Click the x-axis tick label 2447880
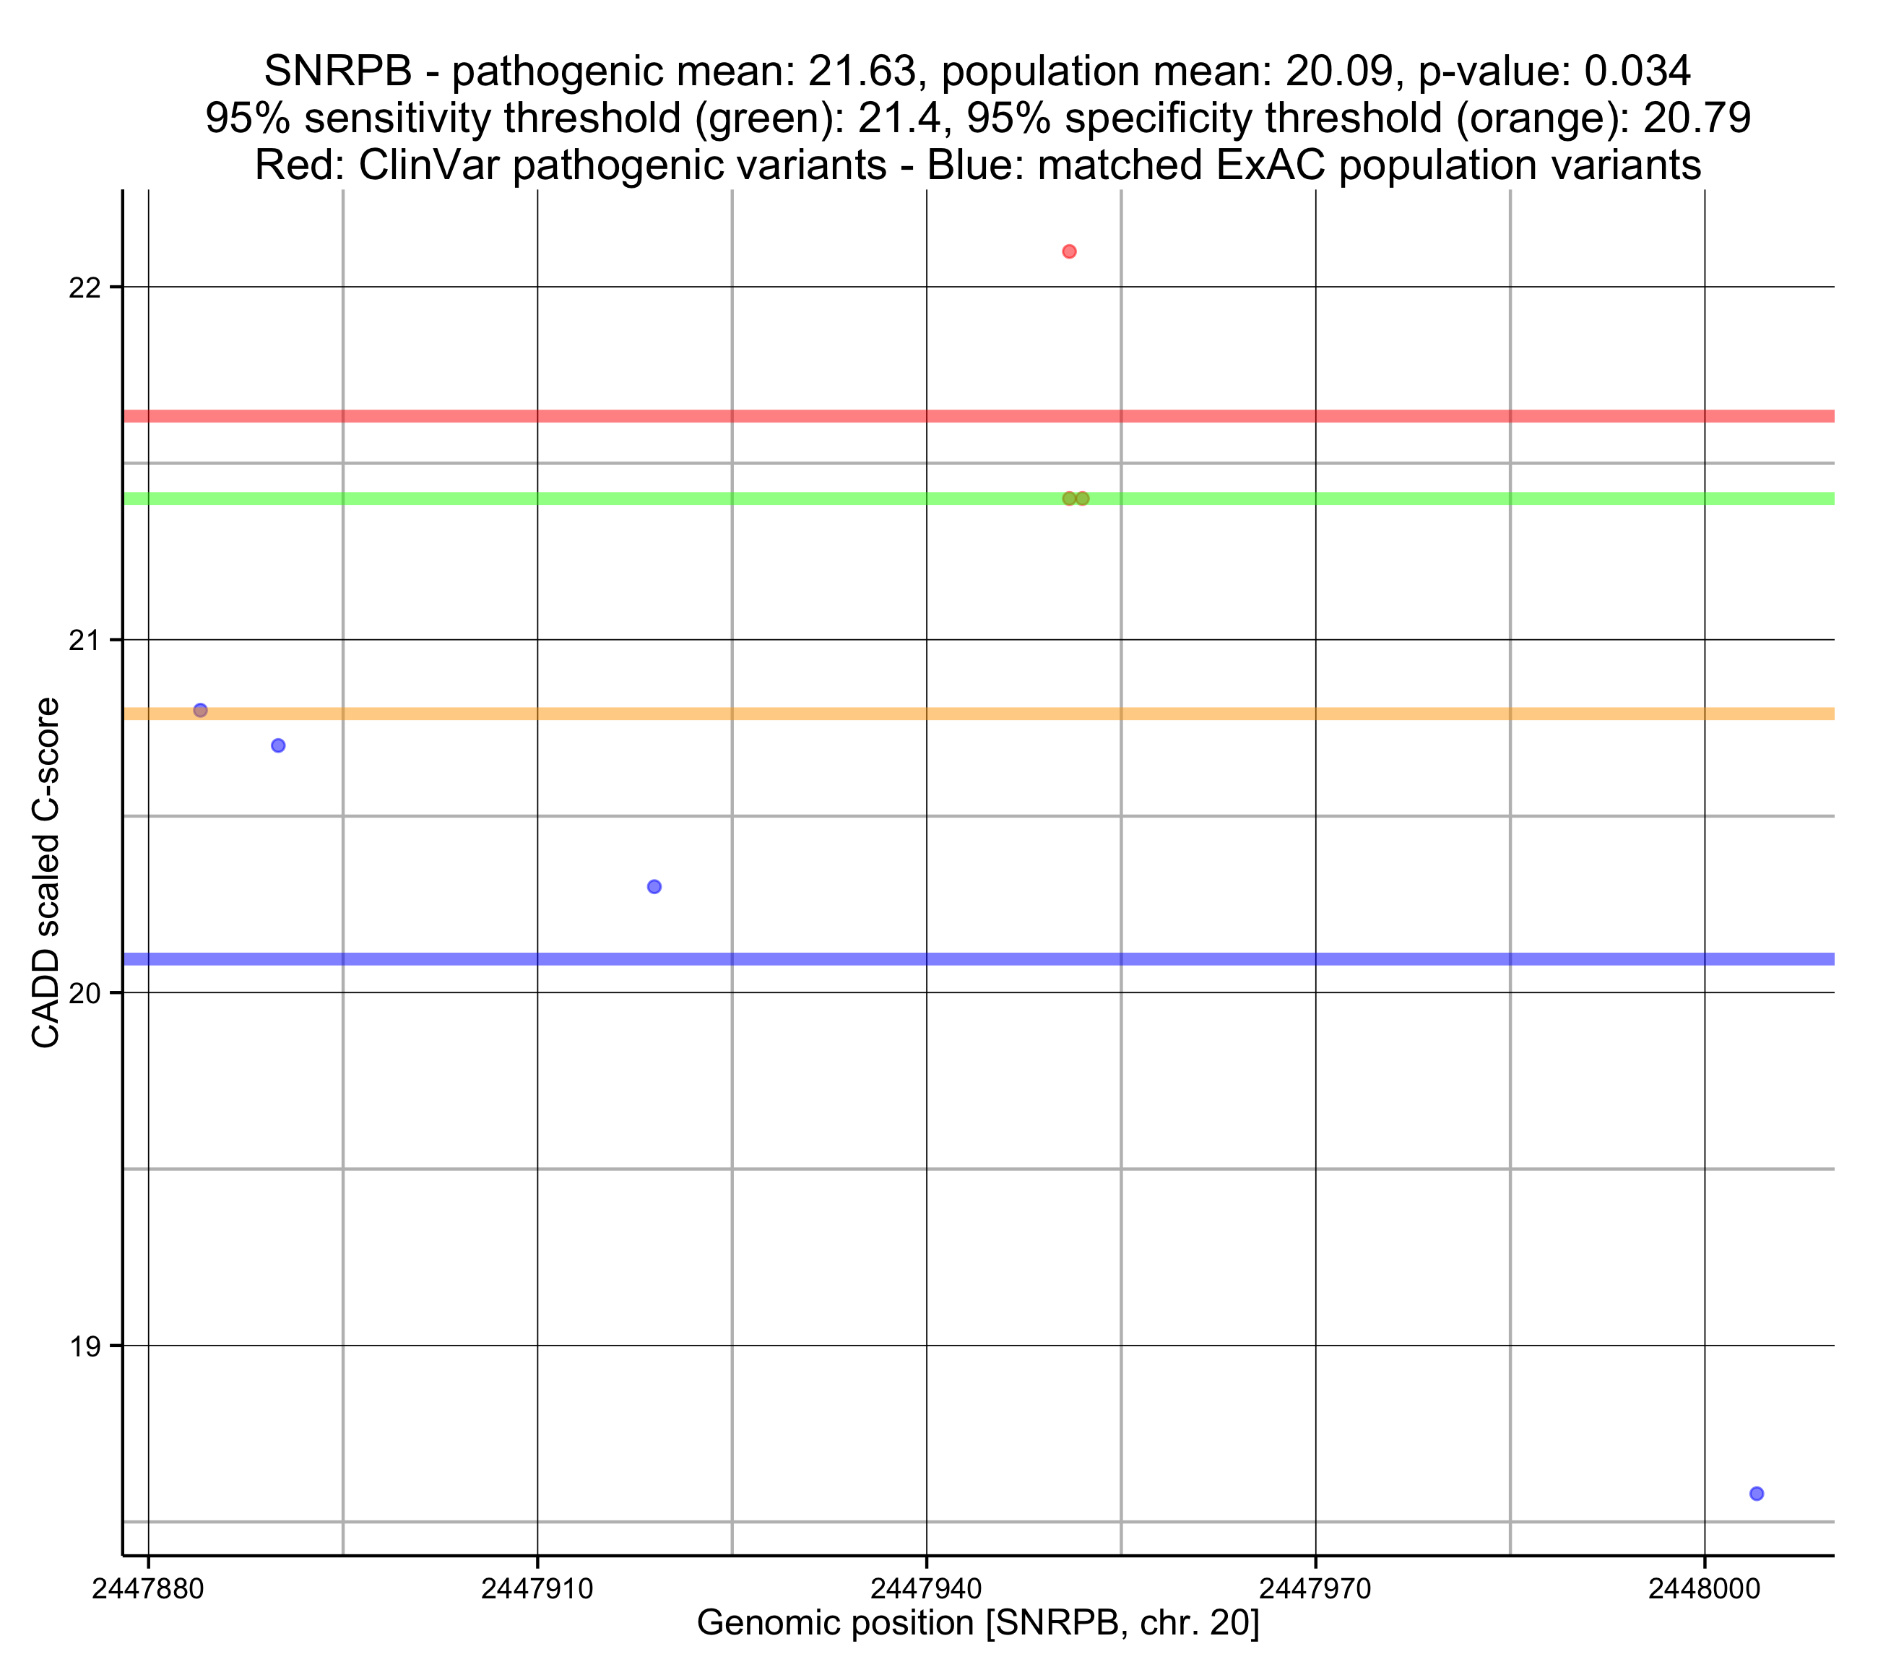 [148, 1589]
